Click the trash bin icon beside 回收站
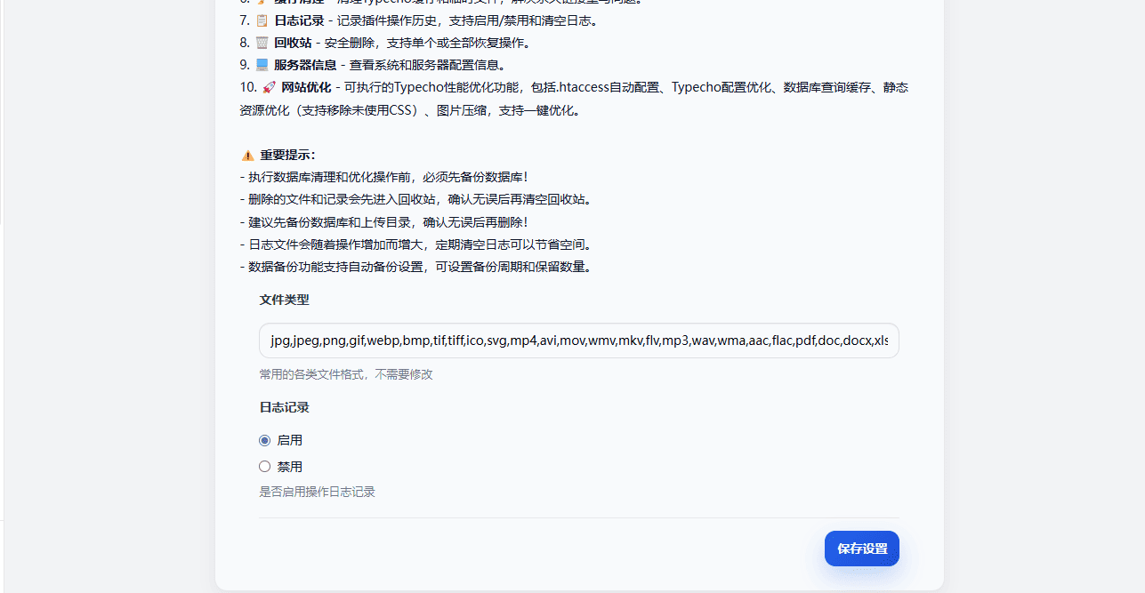 [x=262, y=43]
